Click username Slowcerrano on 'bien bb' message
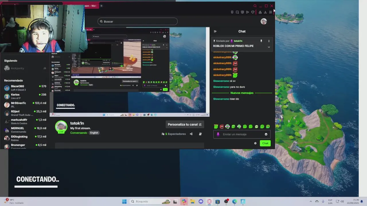The height and width of the screenshot is (206, 367). [x=221, y=99]
